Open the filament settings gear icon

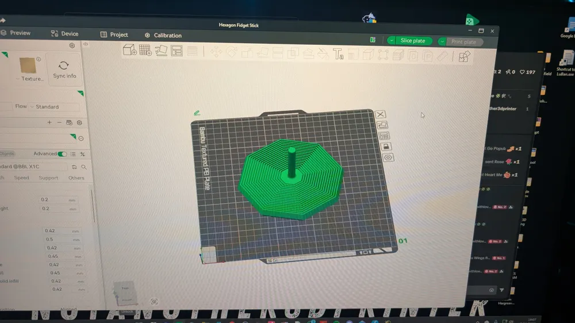(x=79, y=123)
